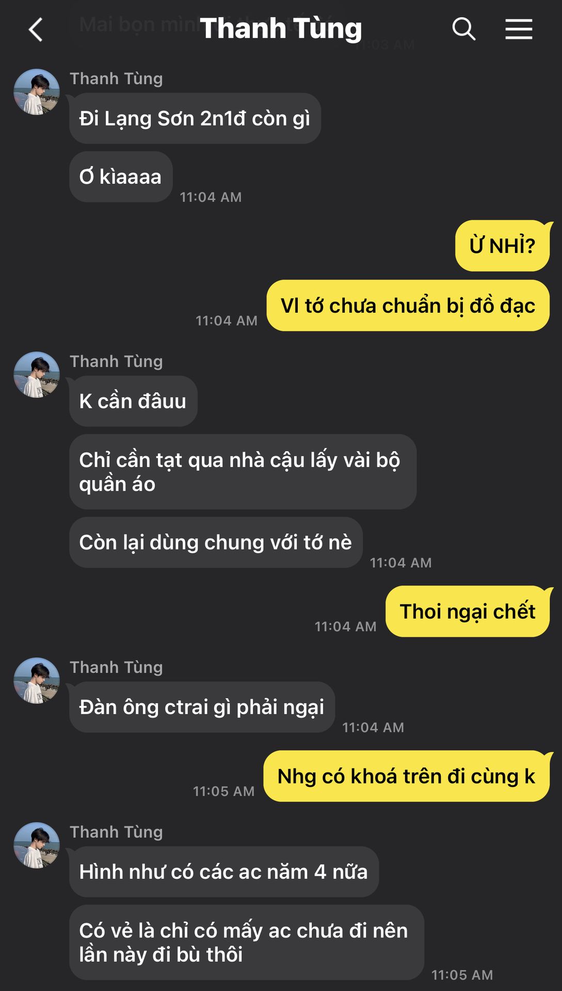Tap avatar beside "Đàn ông ctrai" message
562x991 pixels.
[37, 681]
